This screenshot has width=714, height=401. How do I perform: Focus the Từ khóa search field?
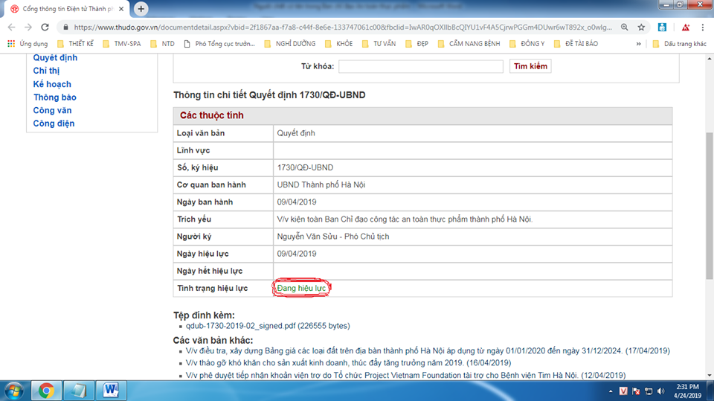(421, 66)
